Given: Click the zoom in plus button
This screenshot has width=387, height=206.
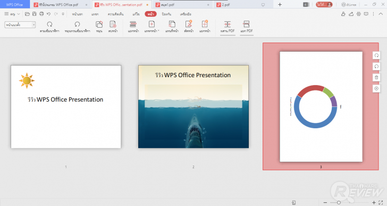Looking at the screenshot, I should (x=374, y=203).
